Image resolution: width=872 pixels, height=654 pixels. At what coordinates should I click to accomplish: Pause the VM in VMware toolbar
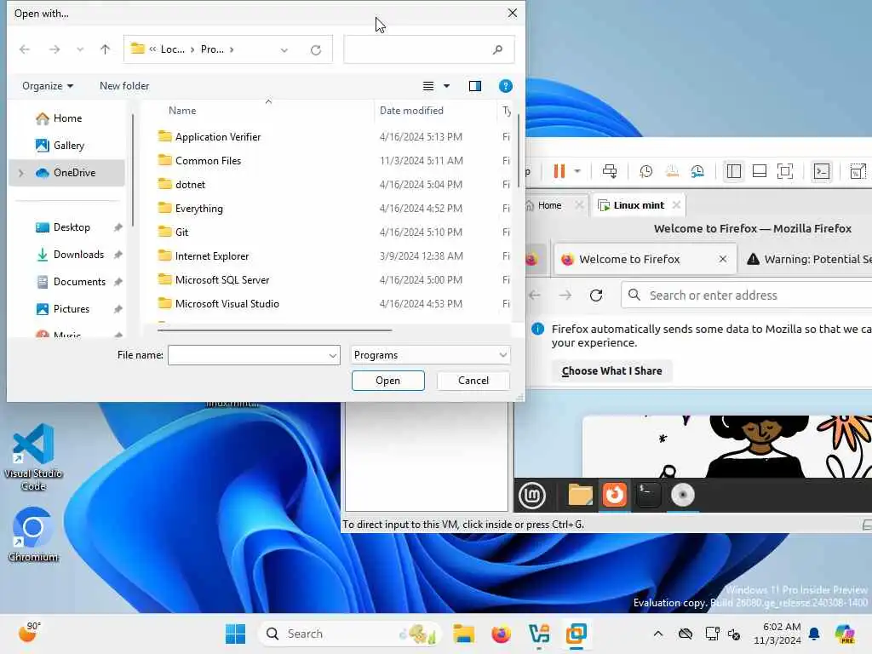click(559, 171)
